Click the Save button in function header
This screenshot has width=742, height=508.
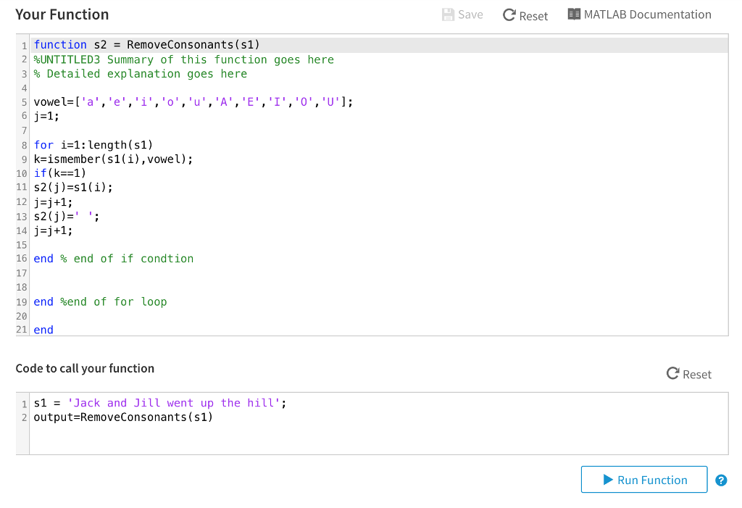coord(462,14)
